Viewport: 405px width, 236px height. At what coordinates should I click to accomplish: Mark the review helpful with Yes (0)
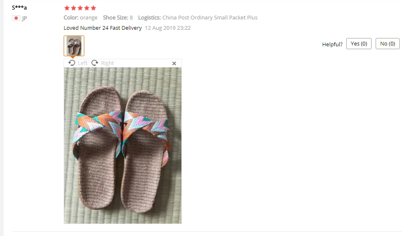coord(359,44)
